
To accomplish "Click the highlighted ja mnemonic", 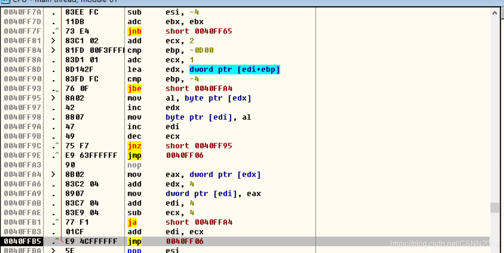I will pyautogui.click(x=132, y=222).
